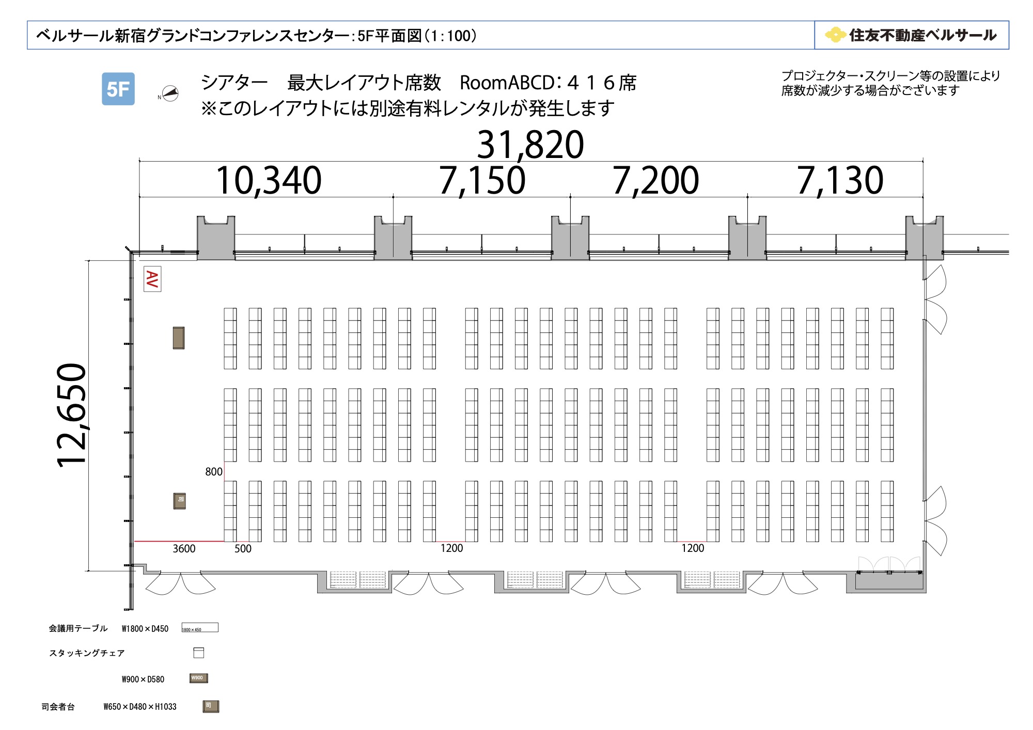The width and height of the screenshot is (1033, 730).
Task: Click the スタッキングチェア legend label
Action: coord(87,653)
